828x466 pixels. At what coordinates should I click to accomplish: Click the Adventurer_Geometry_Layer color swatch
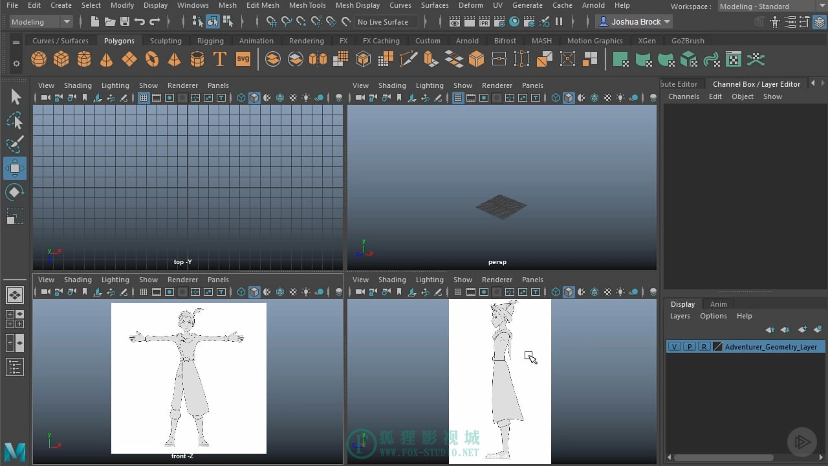click(717, 347)
